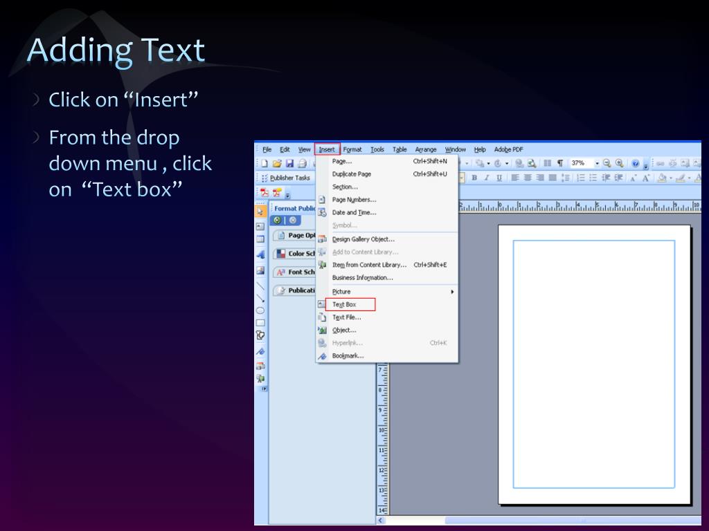This screenshot has width=709, height=531.
Task: Click the Save floppy disk icon
Action: tap(290, 163)
